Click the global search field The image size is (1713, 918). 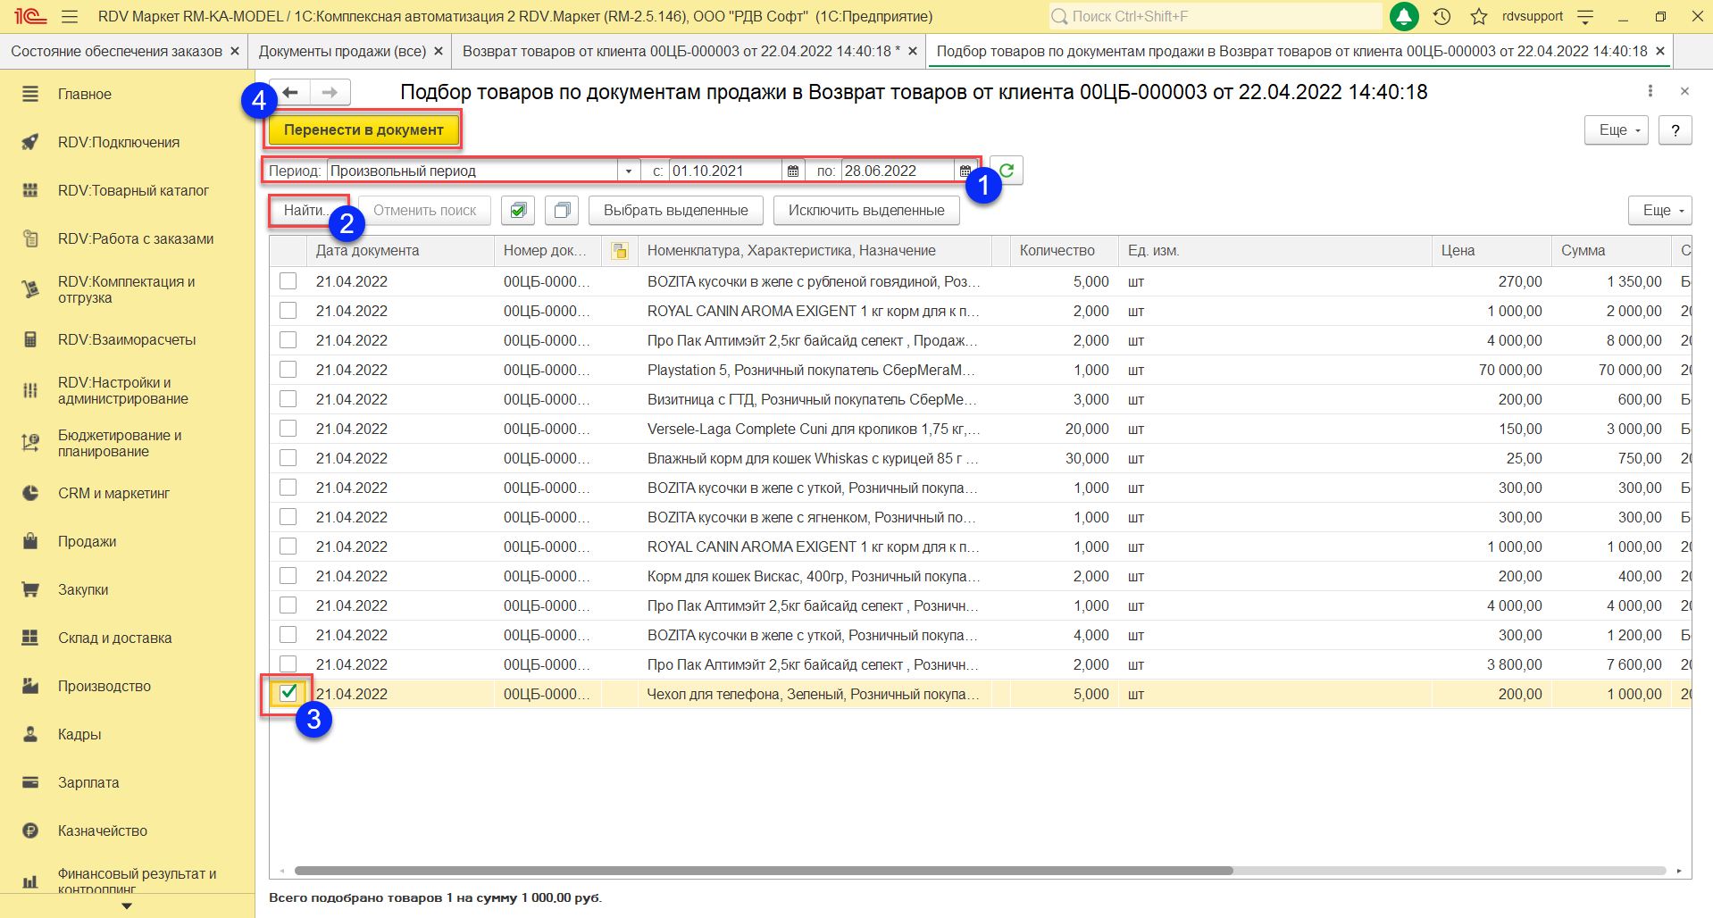[x=1215, y=16]
